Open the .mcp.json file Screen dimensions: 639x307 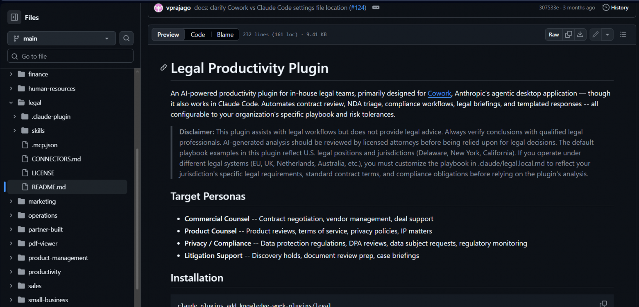click(x=44, y=145)
